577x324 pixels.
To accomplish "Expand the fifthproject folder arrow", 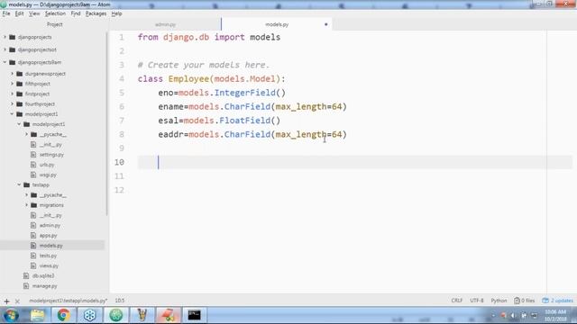I will pyautogui.click(x=12, y=84).
